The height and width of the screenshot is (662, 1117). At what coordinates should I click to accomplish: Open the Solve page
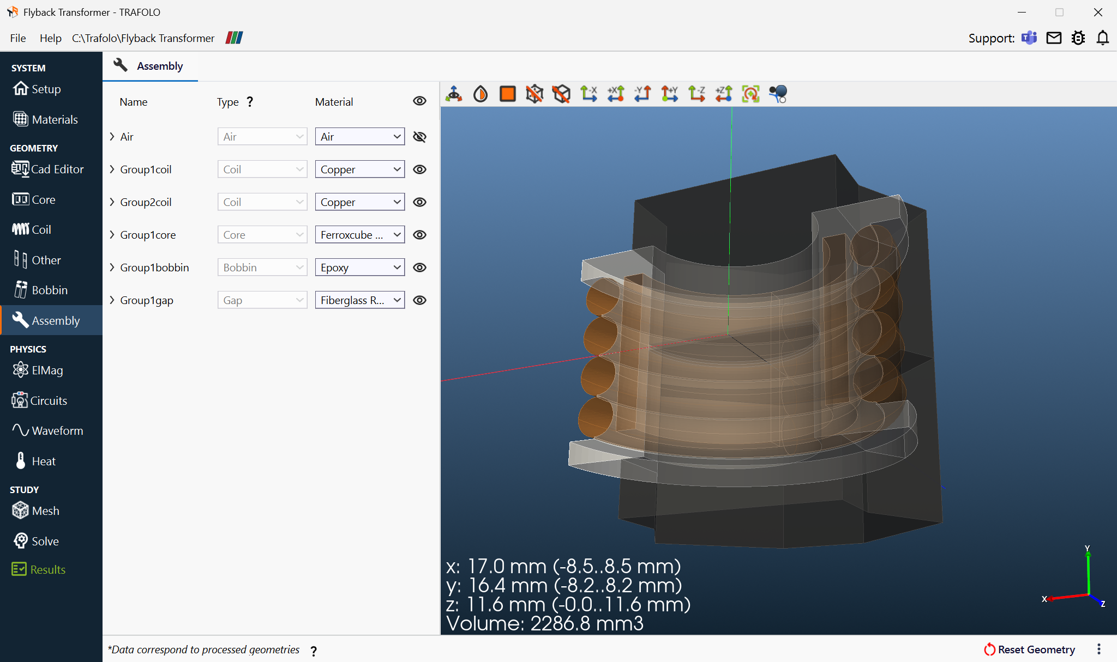pos(51,541)
